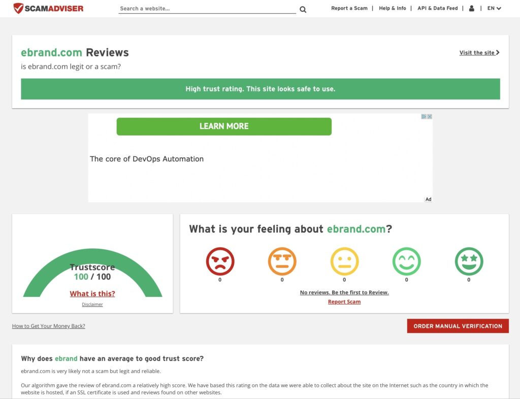Viewport: 520px width, 399px height.
Task: Expand the EN language dropdown
Action: click(494, 8)
